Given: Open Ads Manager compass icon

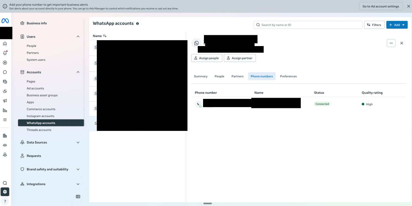Looking at the screenshot, I should pyautogui.click(x=5, y=63).
